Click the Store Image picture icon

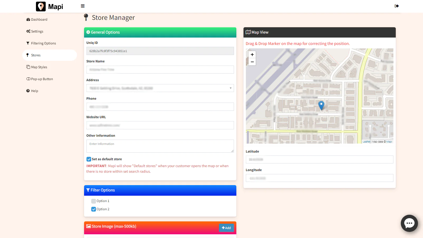click(89, 226)
